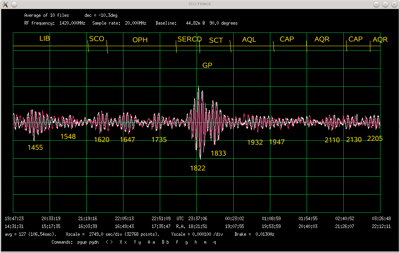Image resolution: width=400 pixels, height=253 pixels.
Task: Click the < > arrows command
Action: (109, 242)
